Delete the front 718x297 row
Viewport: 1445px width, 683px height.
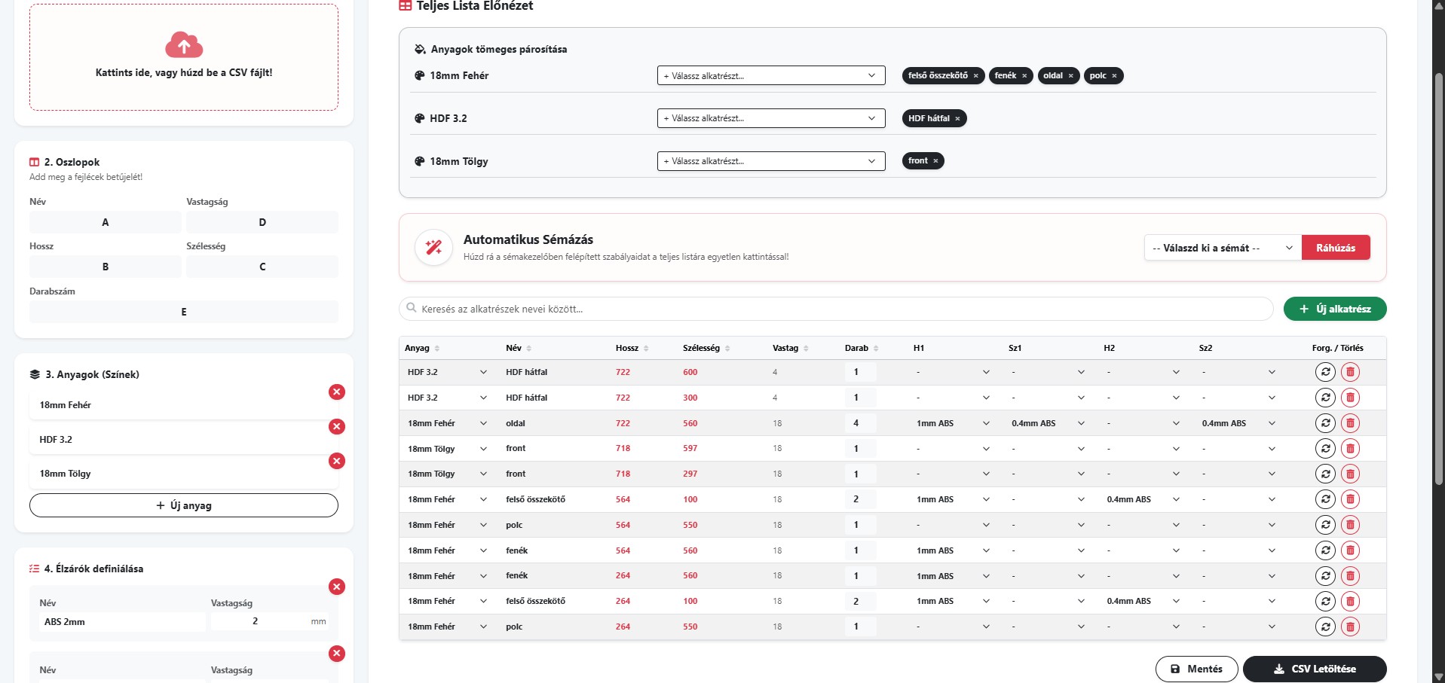[1350, 474]
